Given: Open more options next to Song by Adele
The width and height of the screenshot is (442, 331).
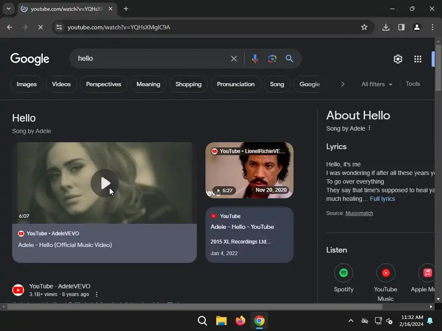Looking at the screenshot, I should coord(369,128).
